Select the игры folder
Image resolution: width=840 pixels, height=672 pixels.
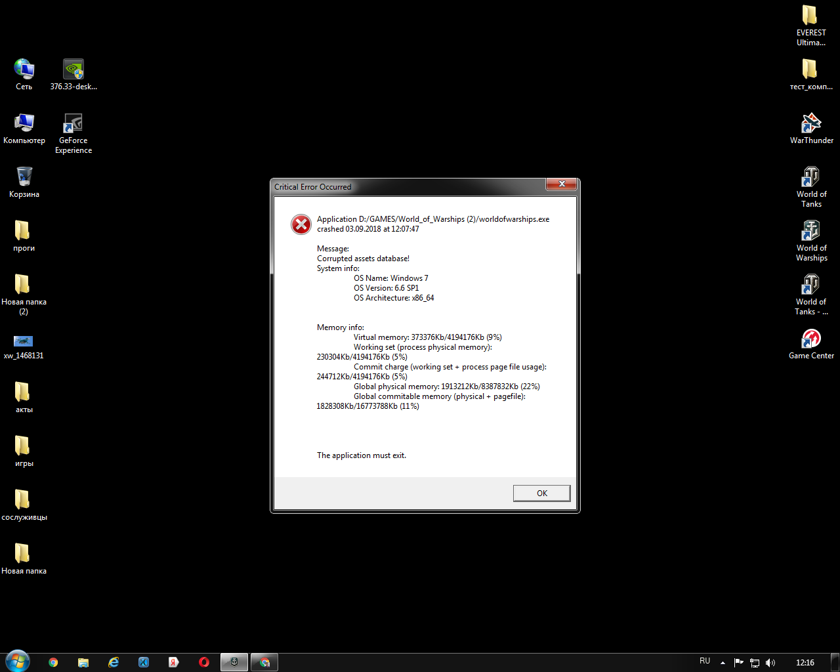pos(24,451)
